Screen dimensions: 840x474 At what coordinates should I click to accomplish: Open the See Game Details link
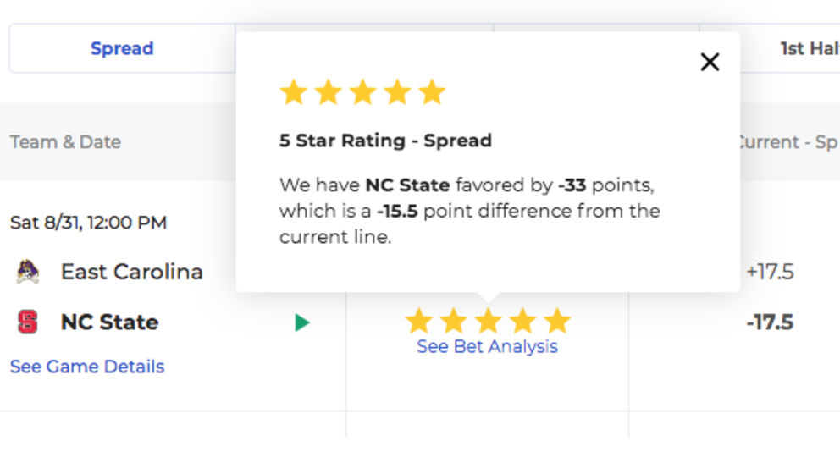click(x=87, y=367)
